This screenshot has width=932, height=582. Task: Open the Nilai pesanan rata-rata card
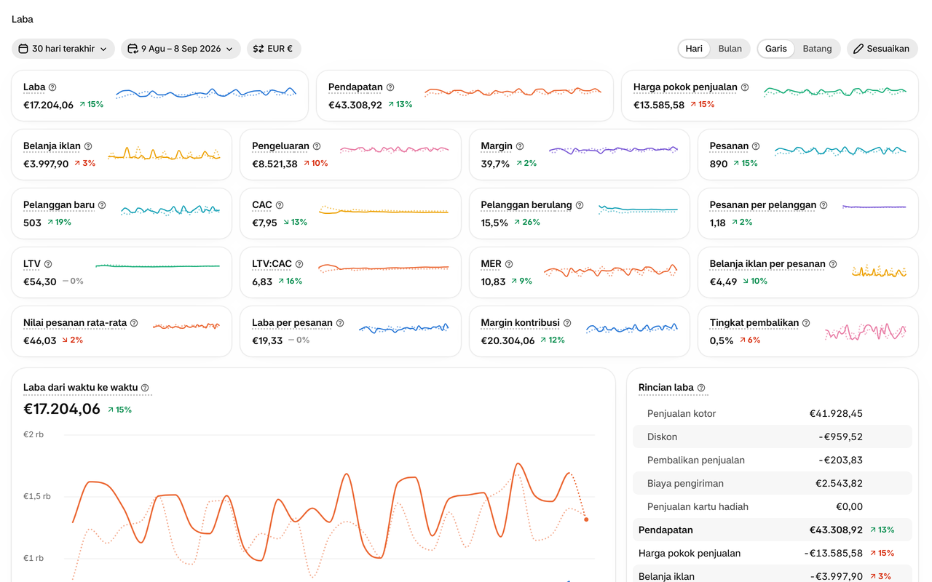coord(122,331)
